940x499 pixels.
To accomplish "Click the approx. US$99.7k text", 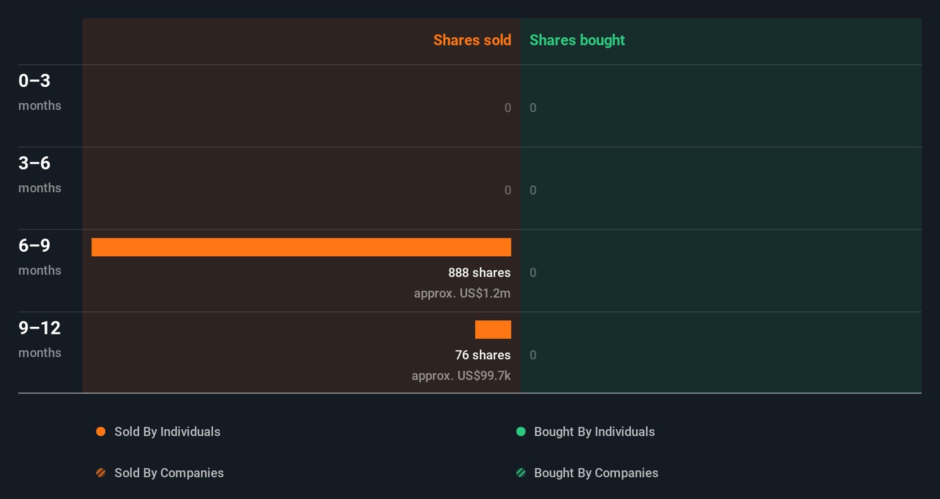I will click(x=461, y=376).
